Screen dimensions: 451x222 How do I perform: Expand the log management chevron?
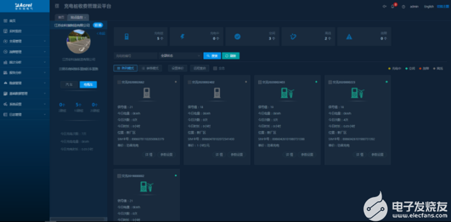pyautogui.click(x=45, y=114)
